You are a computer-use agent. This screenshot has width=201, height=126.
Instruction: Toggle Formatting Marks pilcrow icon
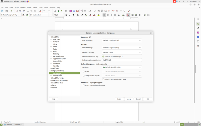pos(62,11)
